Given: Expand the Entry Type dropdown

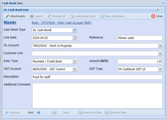Looking at the screenshot, I should [75, 61].
